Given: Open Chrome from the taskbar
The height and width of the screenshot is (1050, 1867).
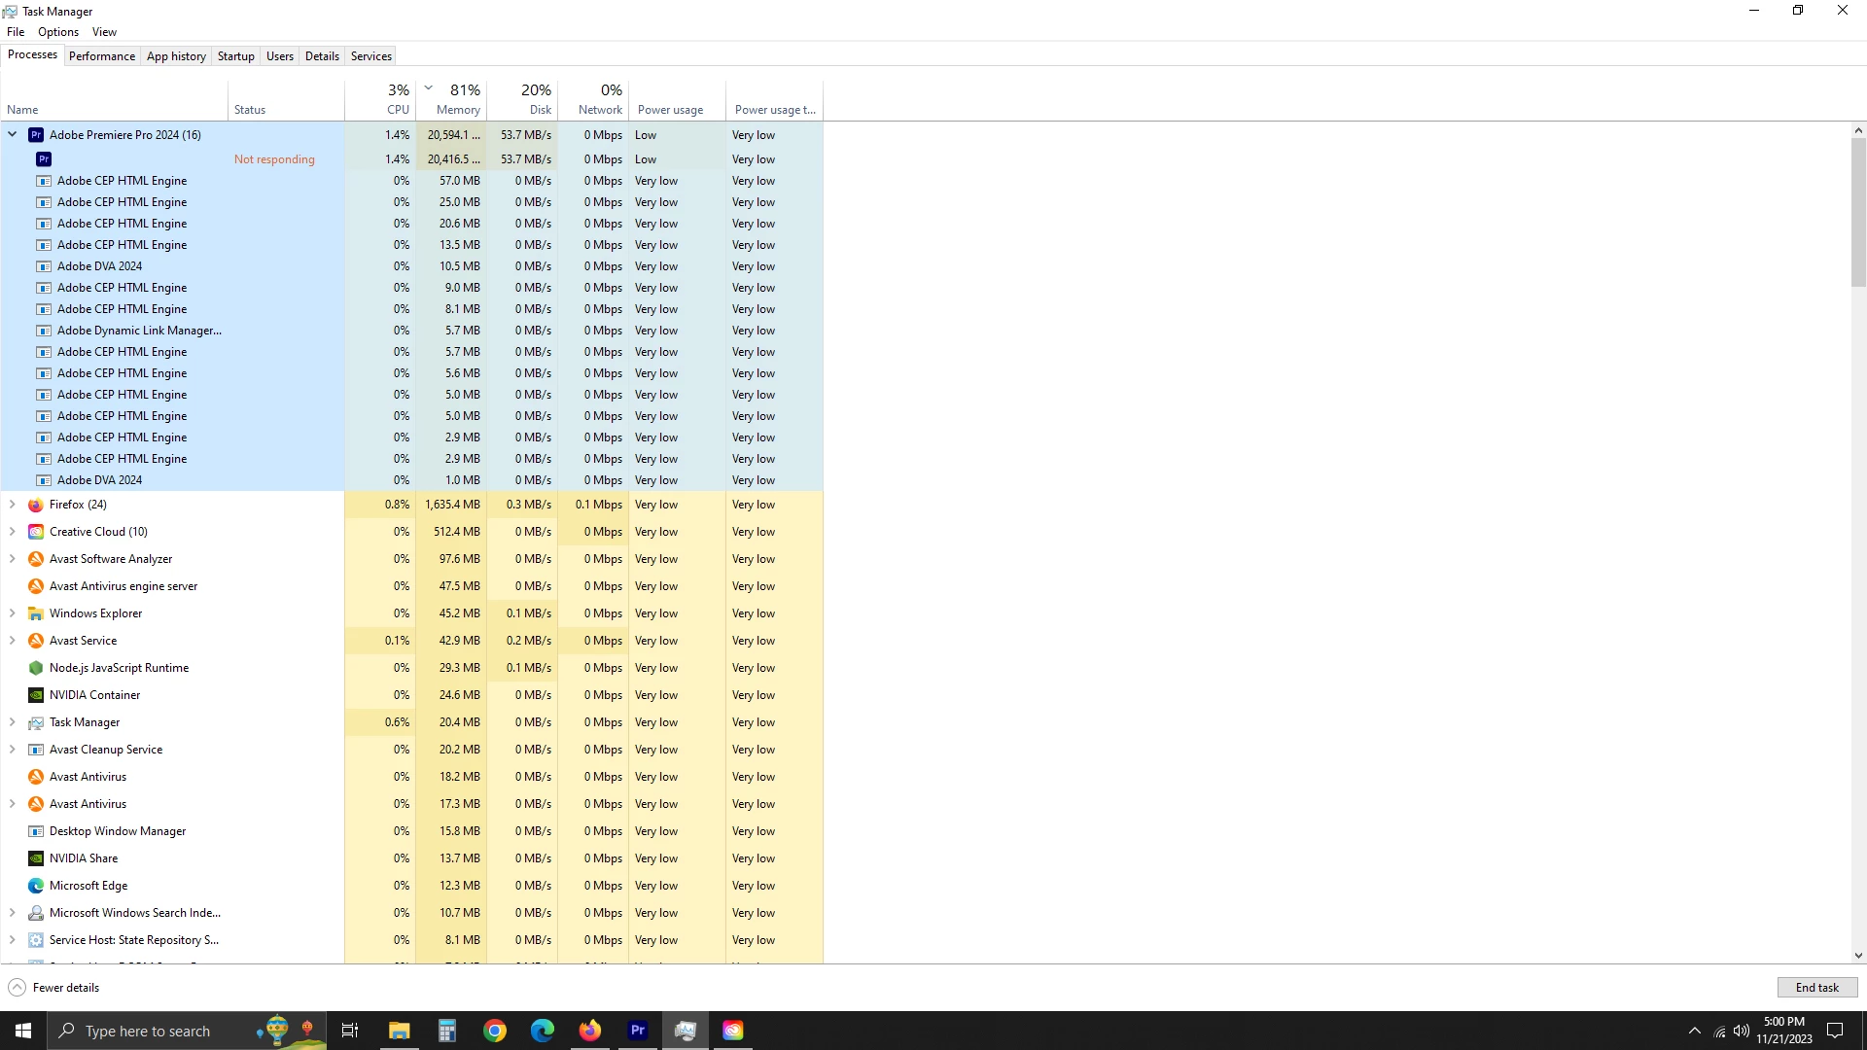Looking at the screenshot, I should click(495, 1031).
